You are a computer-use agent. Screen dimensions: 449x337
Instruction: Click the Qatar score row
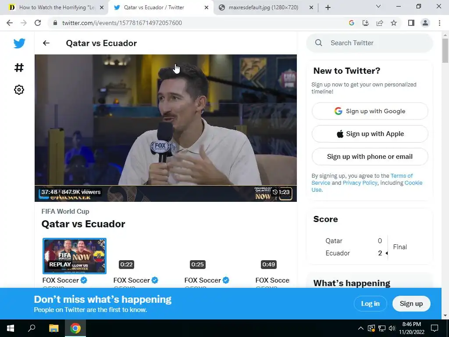(354, 241)
